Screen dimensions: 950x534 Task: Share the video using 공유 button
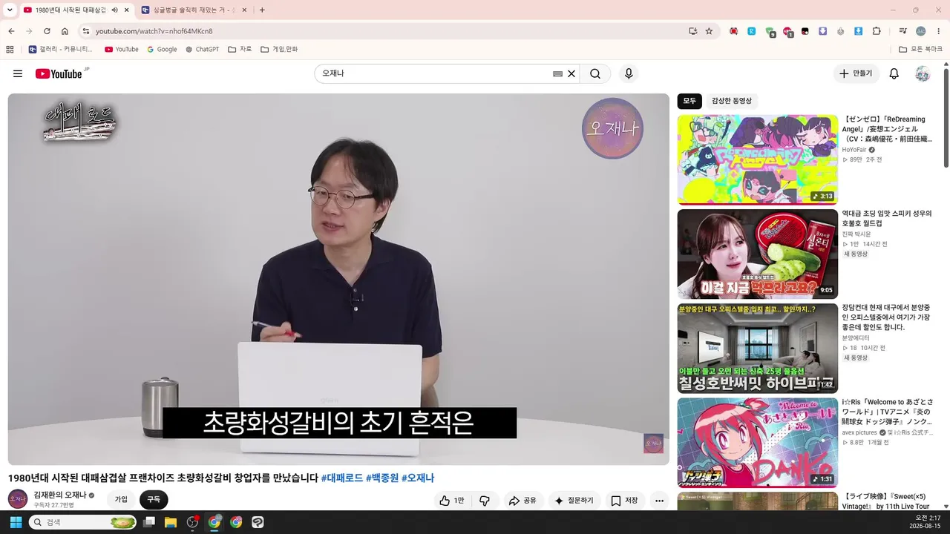pos(522,501)
